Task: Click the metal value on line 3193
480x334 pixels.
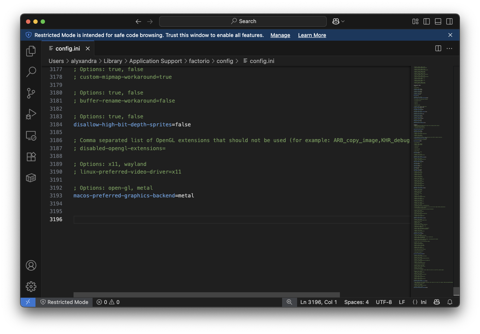Action: (x=186, y=196)
